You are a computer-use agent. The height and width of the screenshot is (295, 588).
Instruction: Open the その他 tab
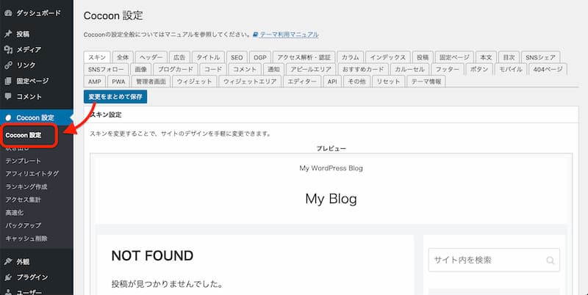tap(356, 81)
